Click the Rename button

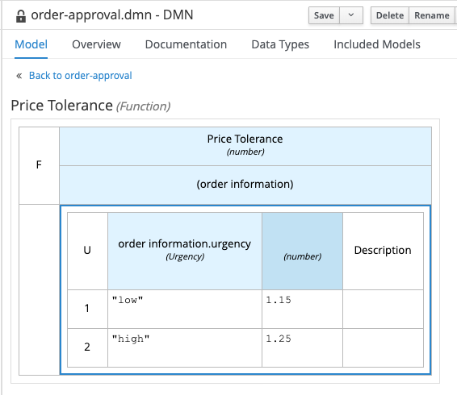(432, 15)
